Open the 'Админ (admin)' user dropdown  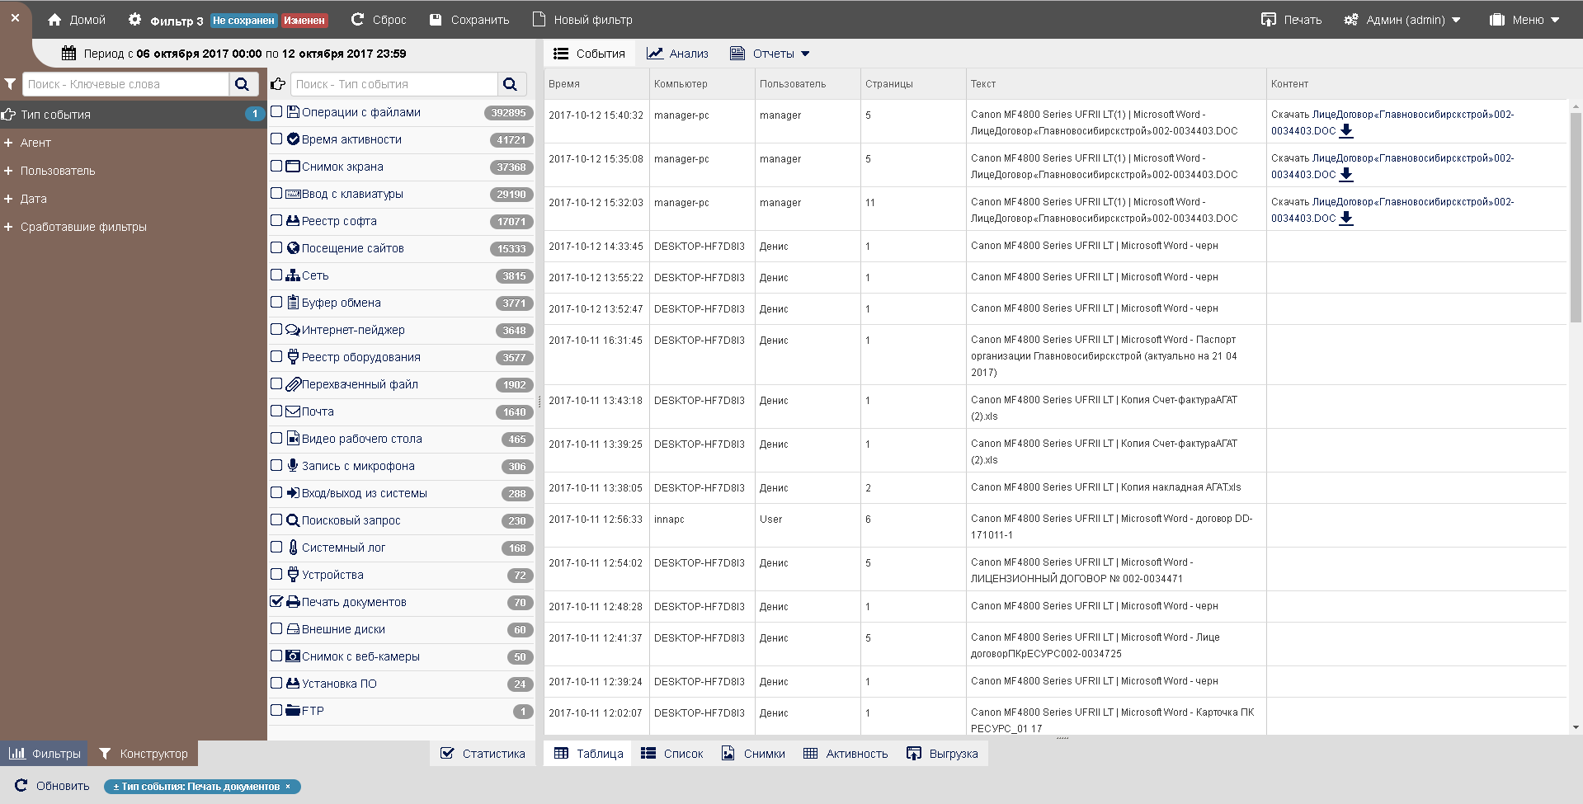[1402, 20]
